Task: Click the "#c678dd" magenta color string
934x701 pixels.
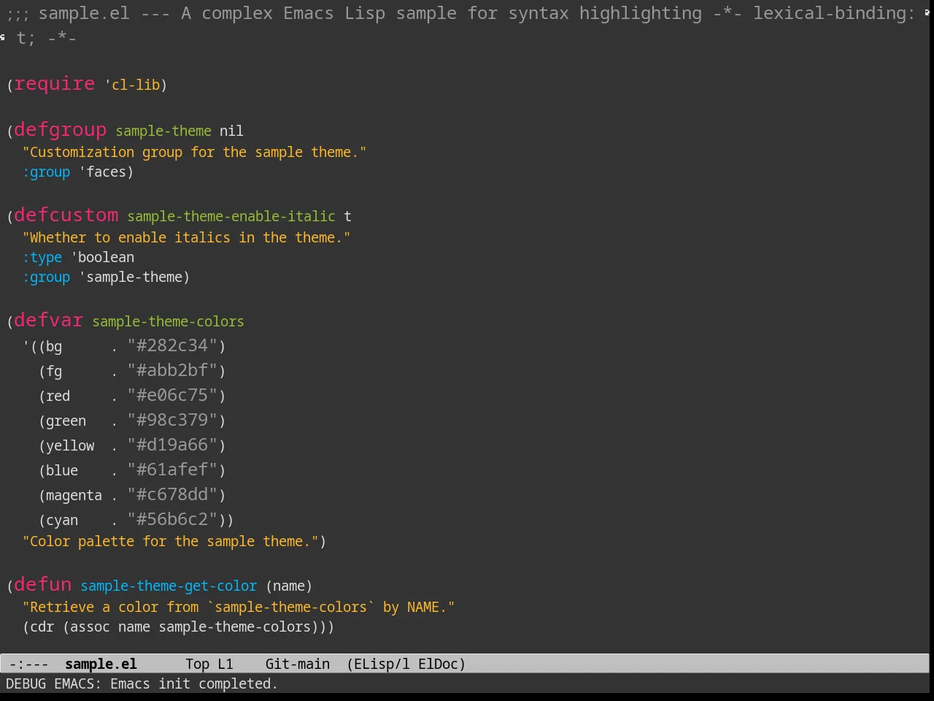Action: [x=173, y=494]
